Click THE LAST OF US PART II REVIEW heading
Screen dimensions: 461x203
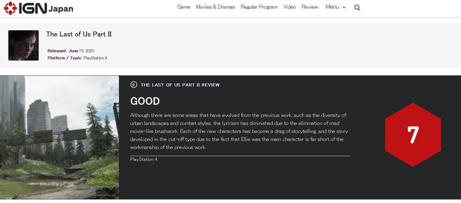(180, 85)
